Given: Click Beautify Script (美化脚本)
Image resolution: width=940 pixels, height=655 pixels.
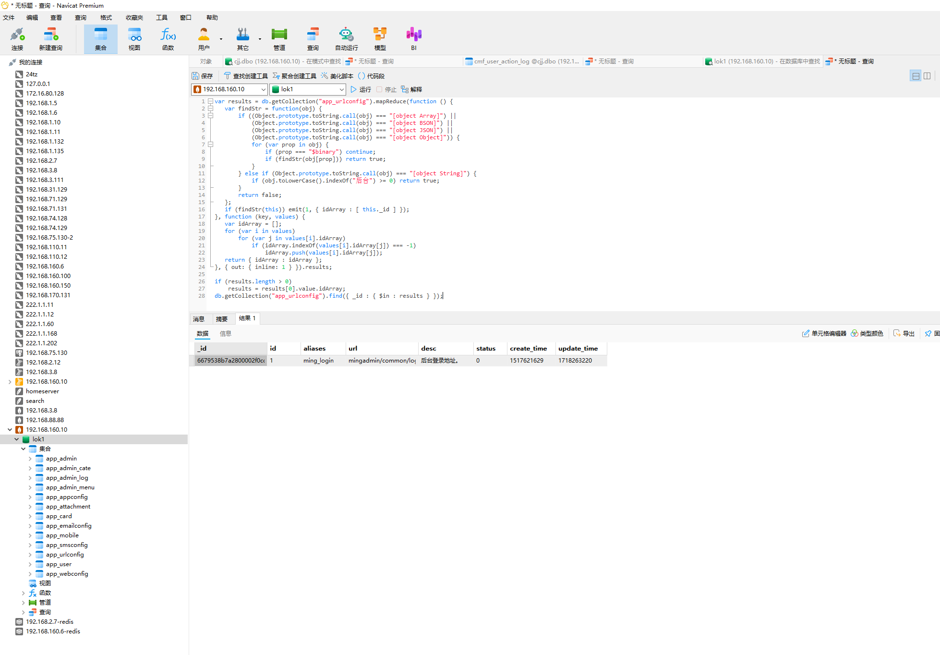Looking at the screenshot, I should [x=337, y=76].
